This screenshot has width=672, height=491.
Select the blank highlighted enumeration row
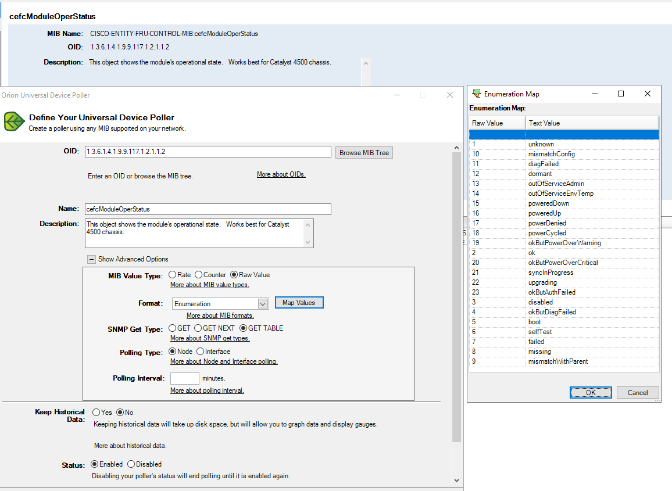(564, 135)
